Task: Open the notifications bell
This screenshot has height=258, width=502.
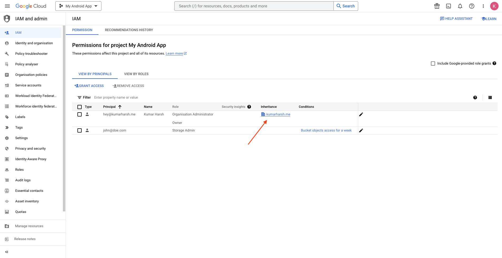Action: 460,6
